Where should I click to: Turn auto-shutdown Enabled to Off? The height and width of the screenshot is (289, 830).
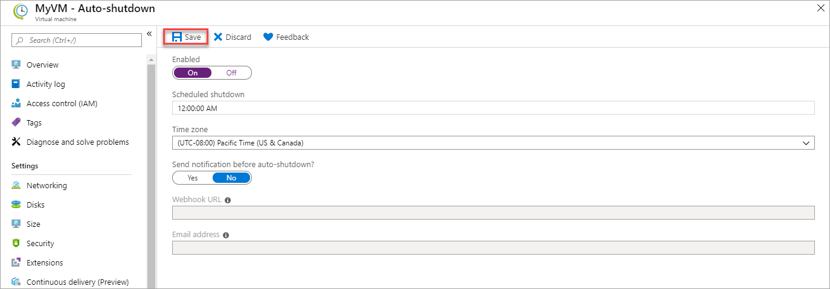pyautogui.click(x=231, y=72)
